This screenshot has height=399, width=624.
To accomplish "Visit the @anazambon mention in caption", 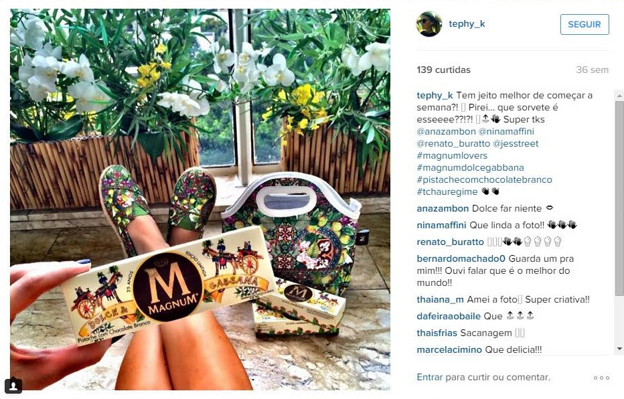I will coord(446,131).
